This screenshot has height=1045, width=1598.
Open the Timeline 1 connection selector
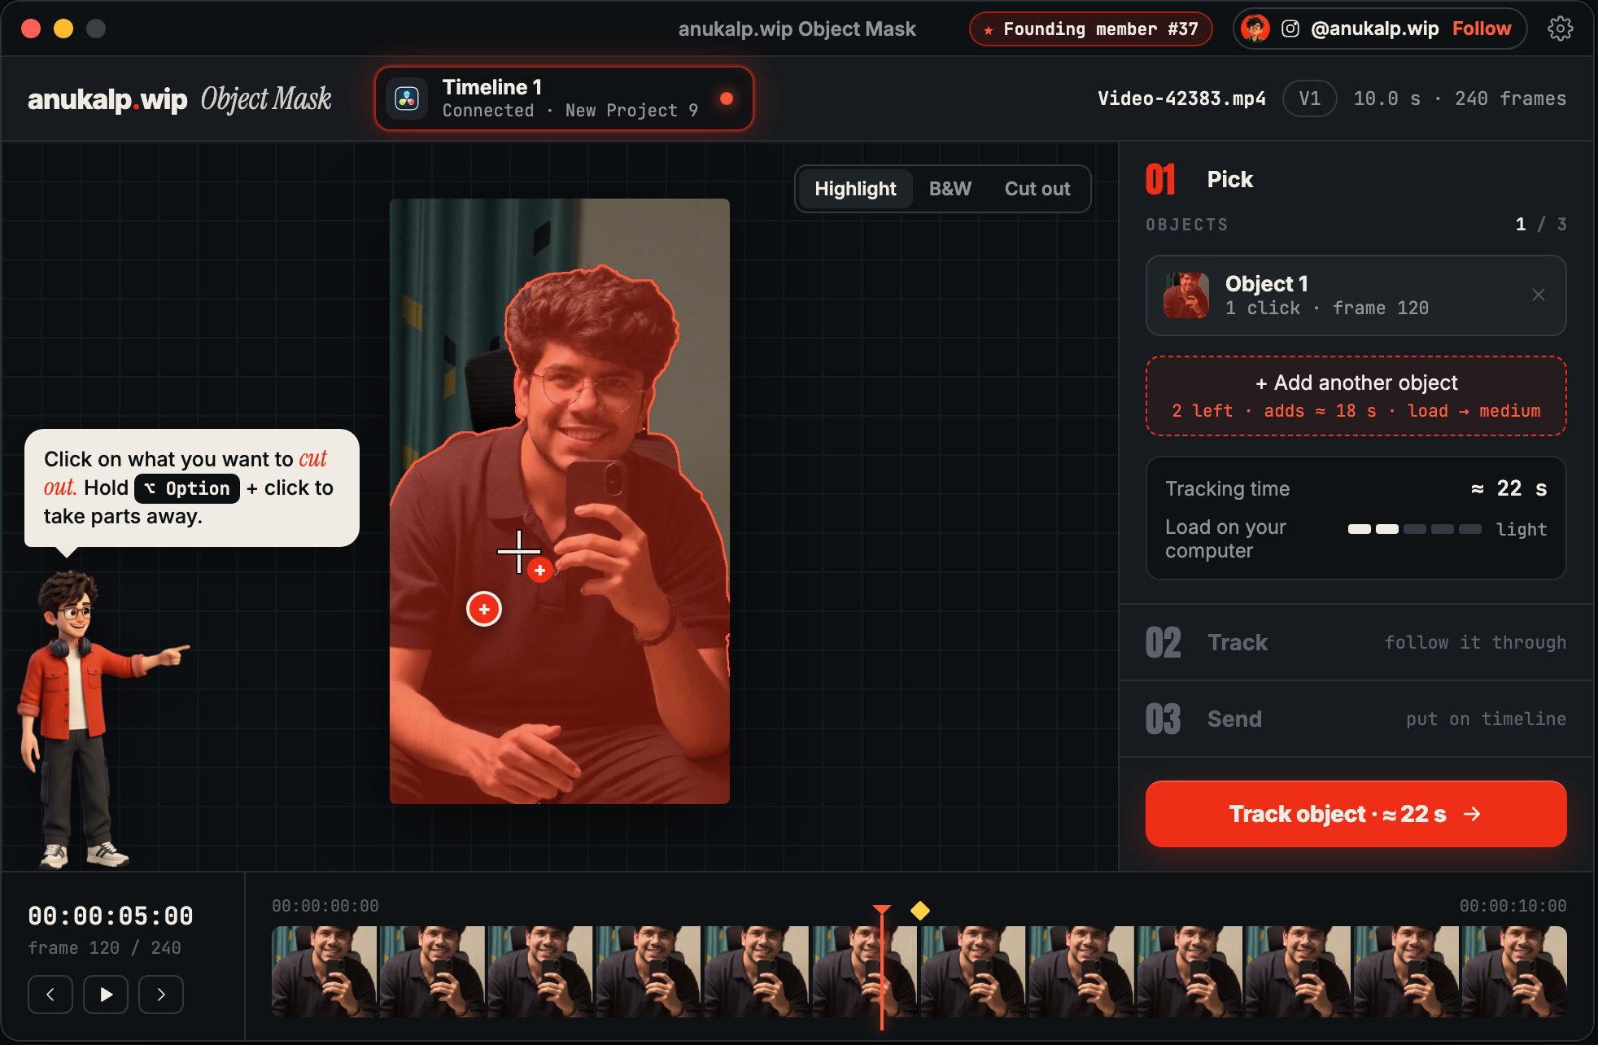(564, 98)
